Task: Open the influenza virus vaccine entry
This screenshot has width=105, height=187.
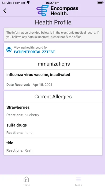Action: 53,80
